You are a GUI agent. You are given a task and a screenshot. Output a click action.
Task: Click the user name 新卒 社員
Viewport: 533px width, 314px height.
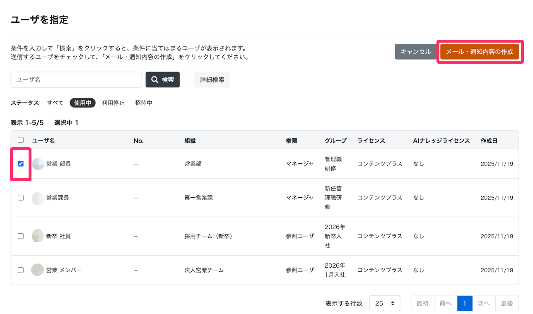58,236
